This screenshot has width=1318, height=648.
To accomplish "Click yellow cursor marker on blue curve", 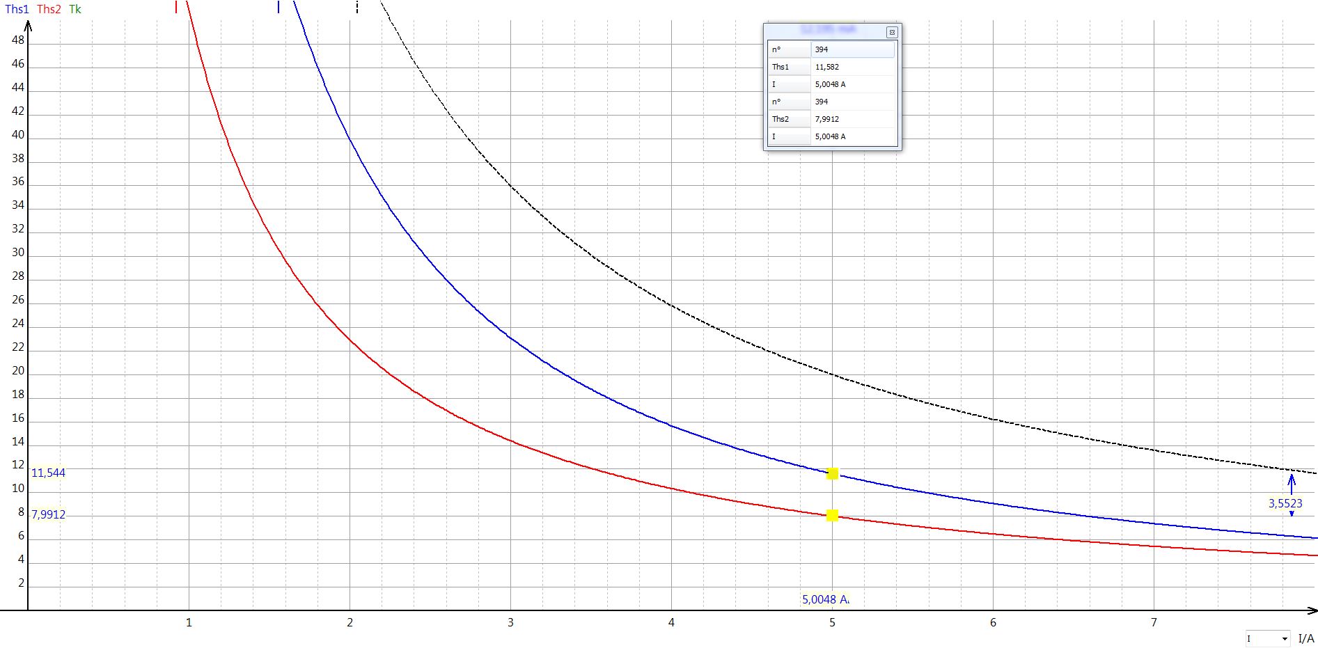I will tap(832, 474).
